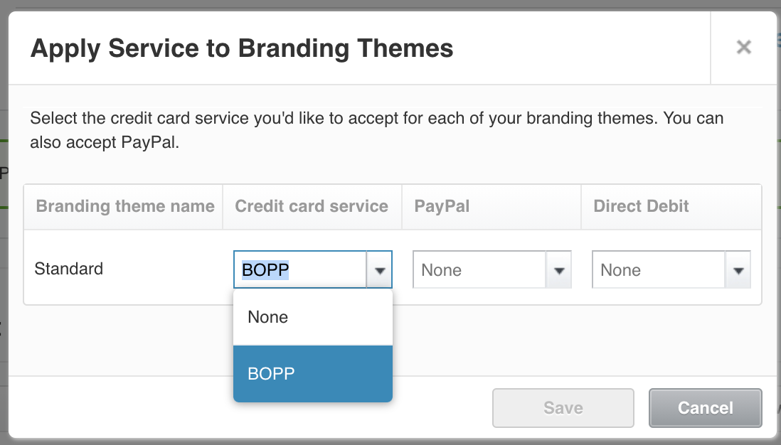Choose None from the open dropdown list
This screenshot has width=781, height=445.
click(x=313, y=317)
